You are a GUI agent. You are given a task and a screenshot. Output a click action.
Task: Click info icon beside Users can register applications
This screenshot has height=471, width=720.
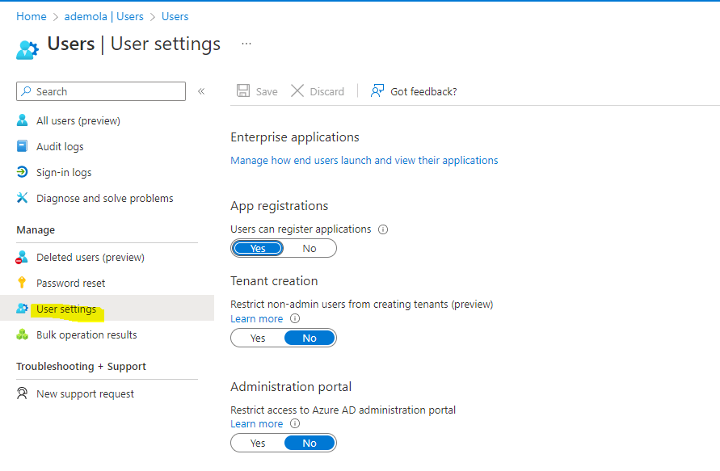click(383, 229)
